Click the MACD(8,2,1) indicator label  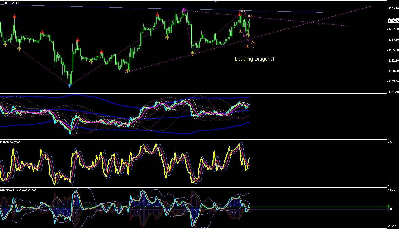pyautogui.click(x=18, y=190)
